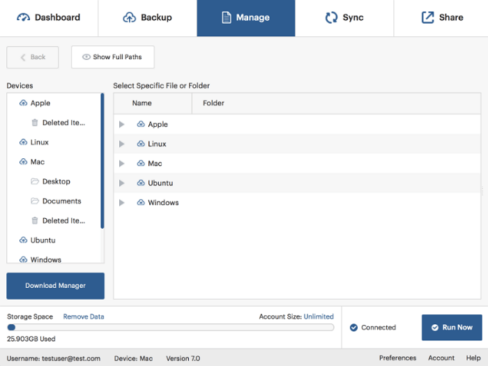Toggle the Show Full Paths eye button
Viewport: 488px width, 366px height.
coord(112,57)
